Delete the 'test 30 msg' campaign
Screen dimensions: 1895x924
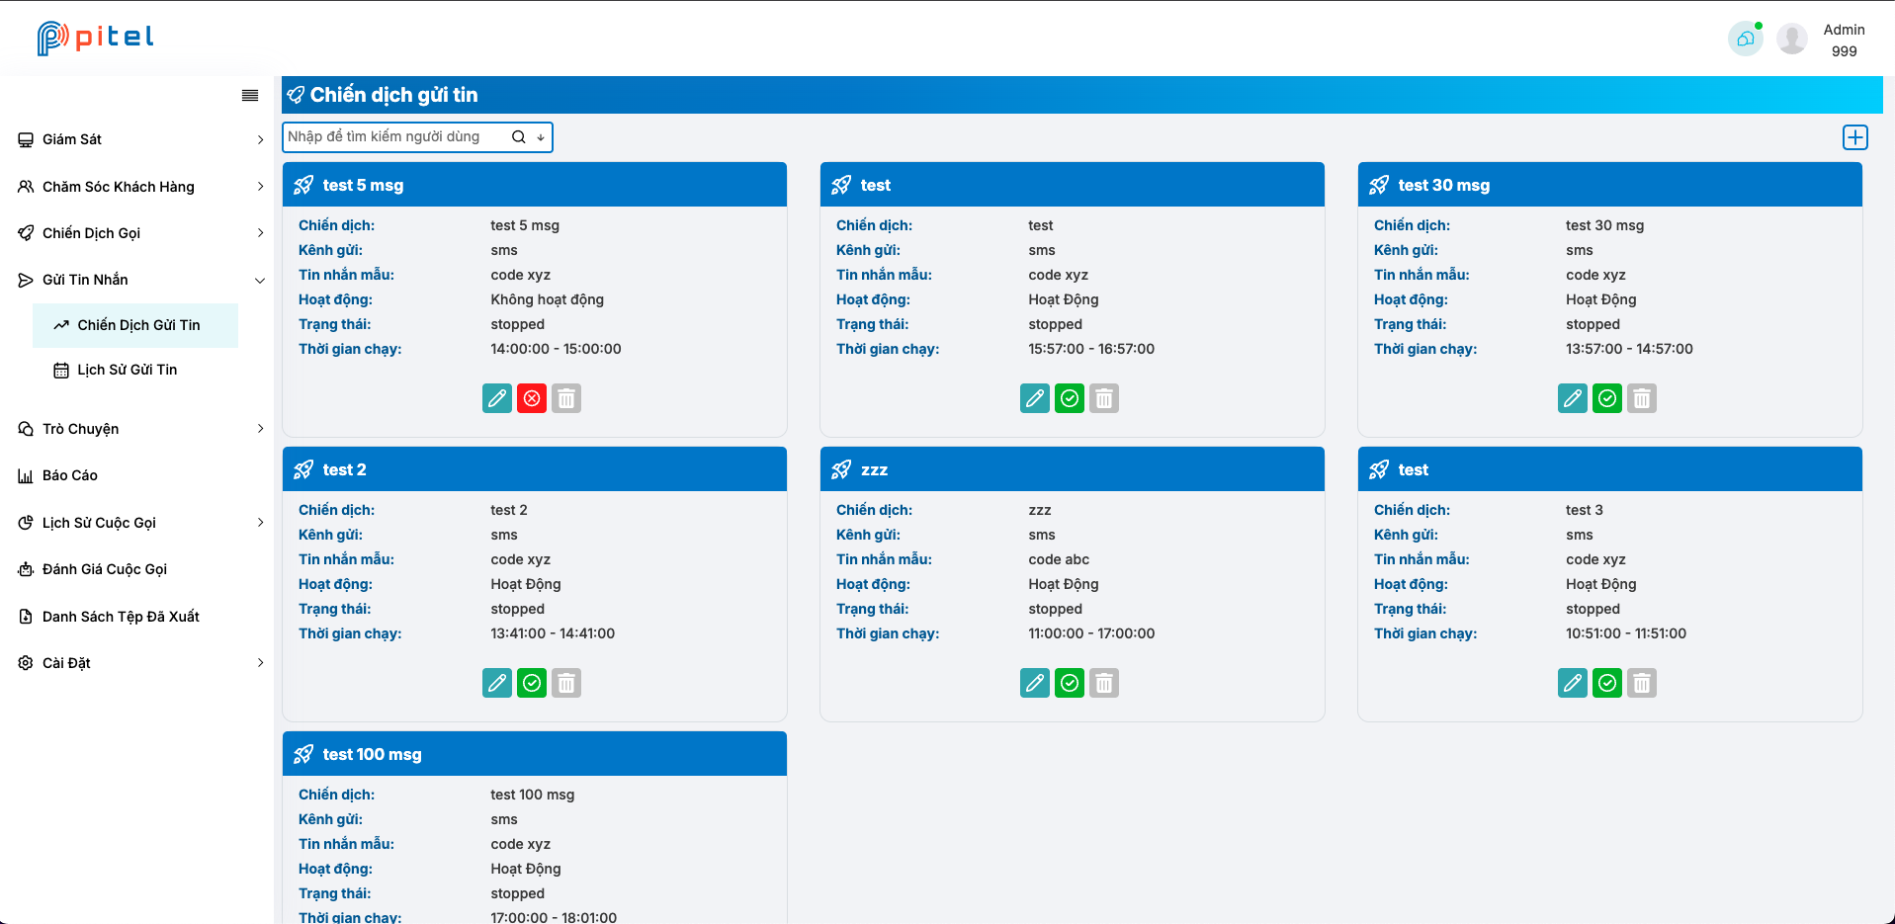click(x=1642, y=398)
